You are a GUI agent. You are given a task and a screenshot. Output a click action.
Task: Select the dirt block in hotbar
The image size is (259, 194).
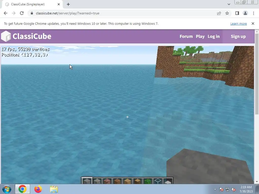[x=117, y=181]
